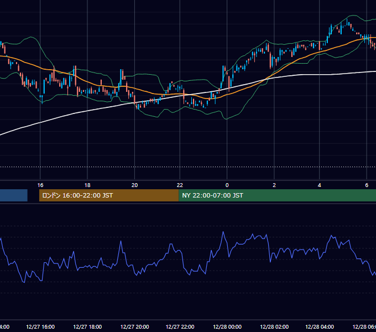Click the 0 hour label on price chart axis

[x=227, y=185]
